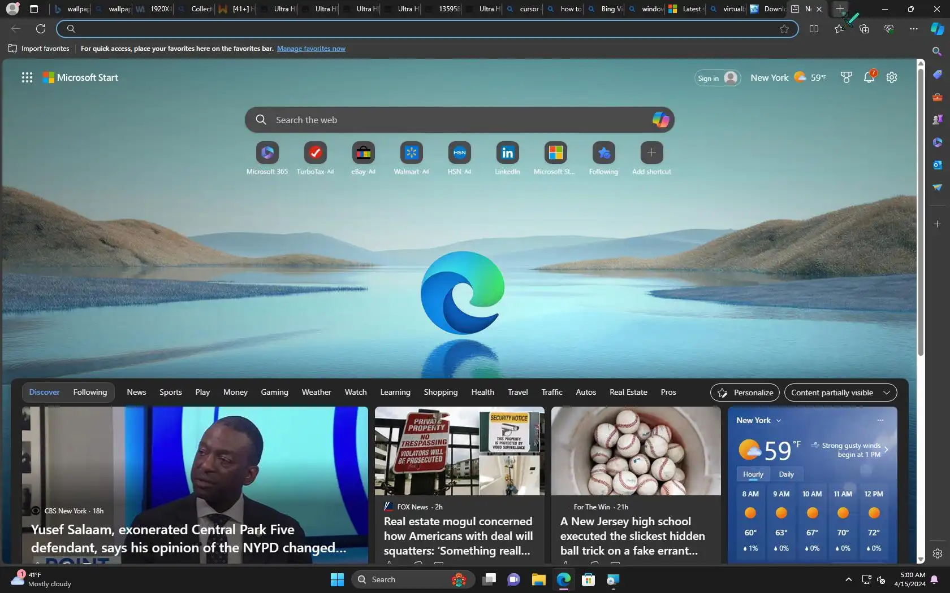Image resolution: width=950 pixels, height=593 pixels.
Task: Click the Microsoft Start logo
Action: 80,77
